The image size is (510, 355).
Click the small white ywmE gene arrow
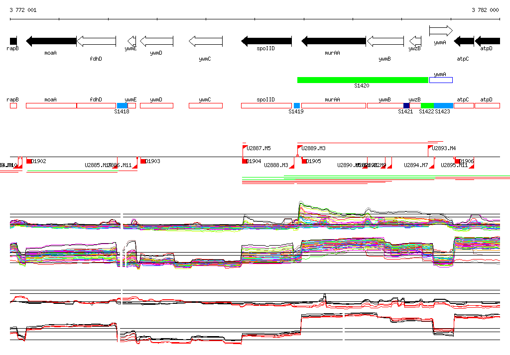(x=131, y=41)
